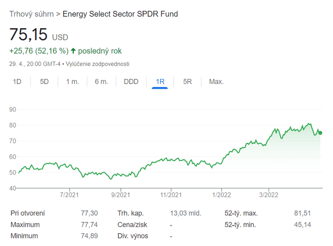Viewport: 333px width, 246px height.
Task: Click the green current-price dot on chart
Action: click(321, 133)
